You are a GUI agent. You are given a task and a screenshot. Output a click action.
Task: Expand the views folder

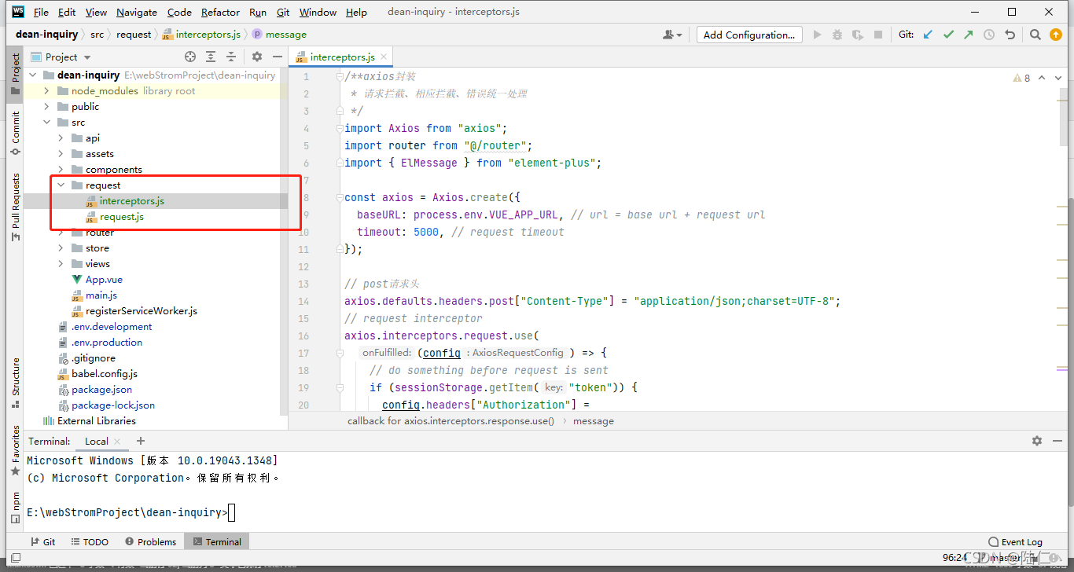click(61, 264)
